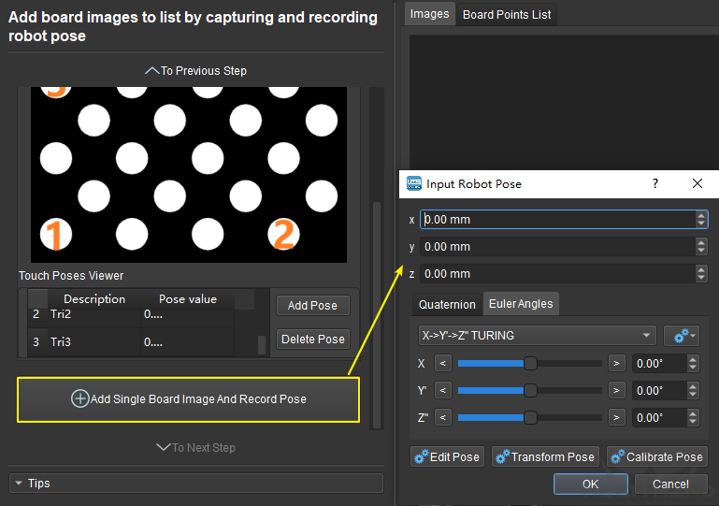Click the X rotation slider handle
719x506 pixels.
pos(530,363)
